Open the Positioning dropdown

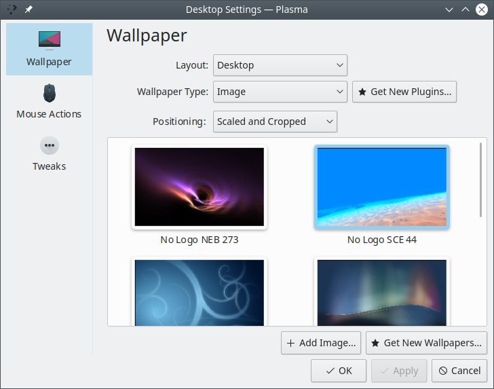point(275,122)
